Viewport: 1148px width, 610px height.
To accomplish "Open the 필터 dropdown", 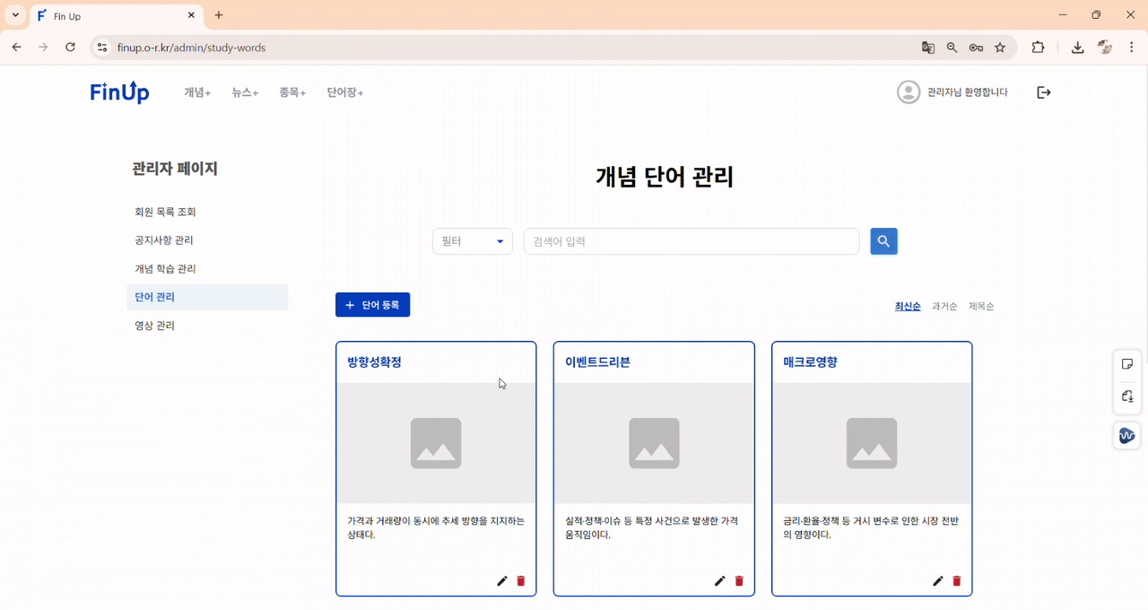I will pos(472,240).
